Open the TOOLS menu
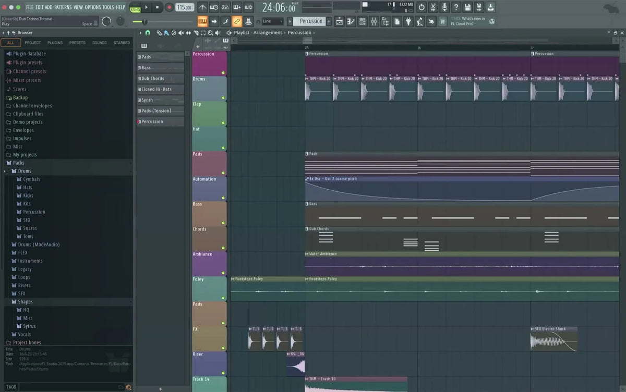Image resolution: width=626 pixels, height=392 pixels. (108, 7)
